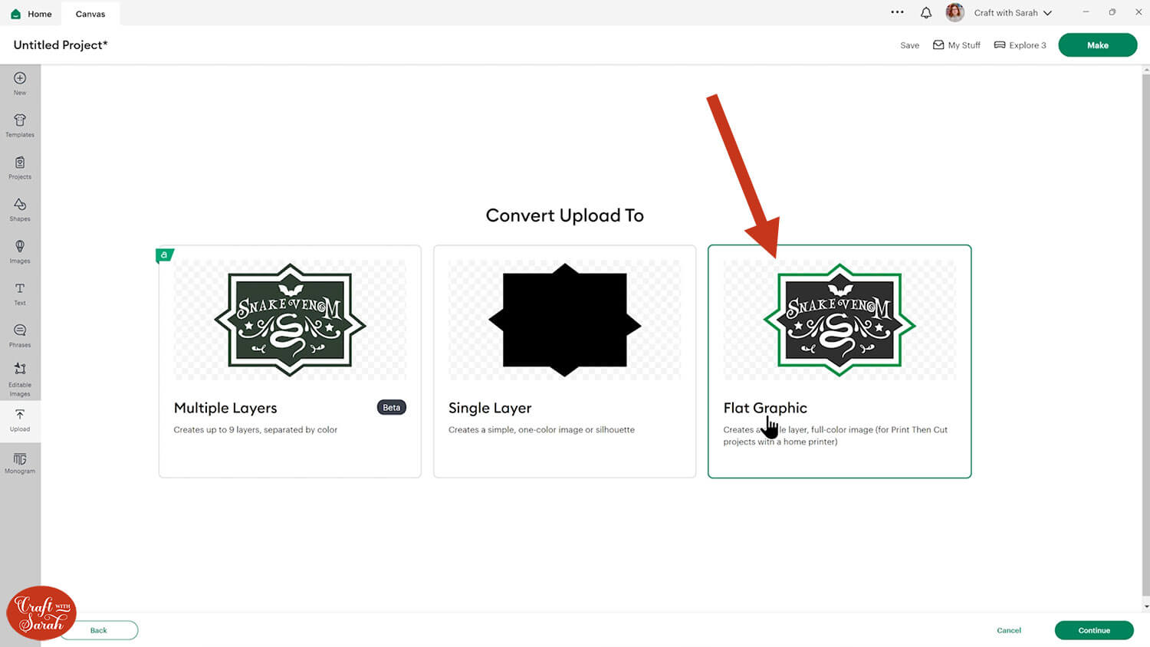Open the Monogram tool icon

tap(20, 459)
